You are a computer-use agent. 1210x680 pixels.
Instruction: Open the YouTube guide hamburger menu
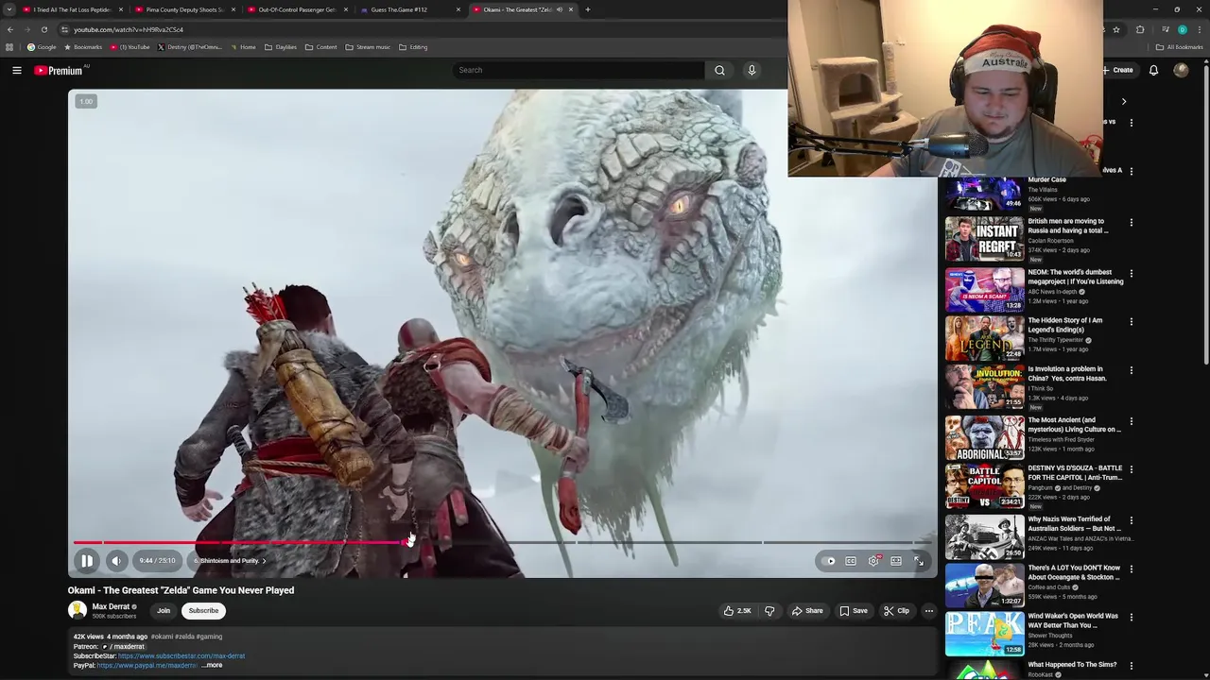16,70
